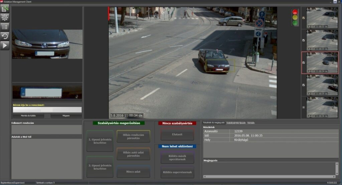
Task: Open settings via the gear icon
Action: point(5,18)
